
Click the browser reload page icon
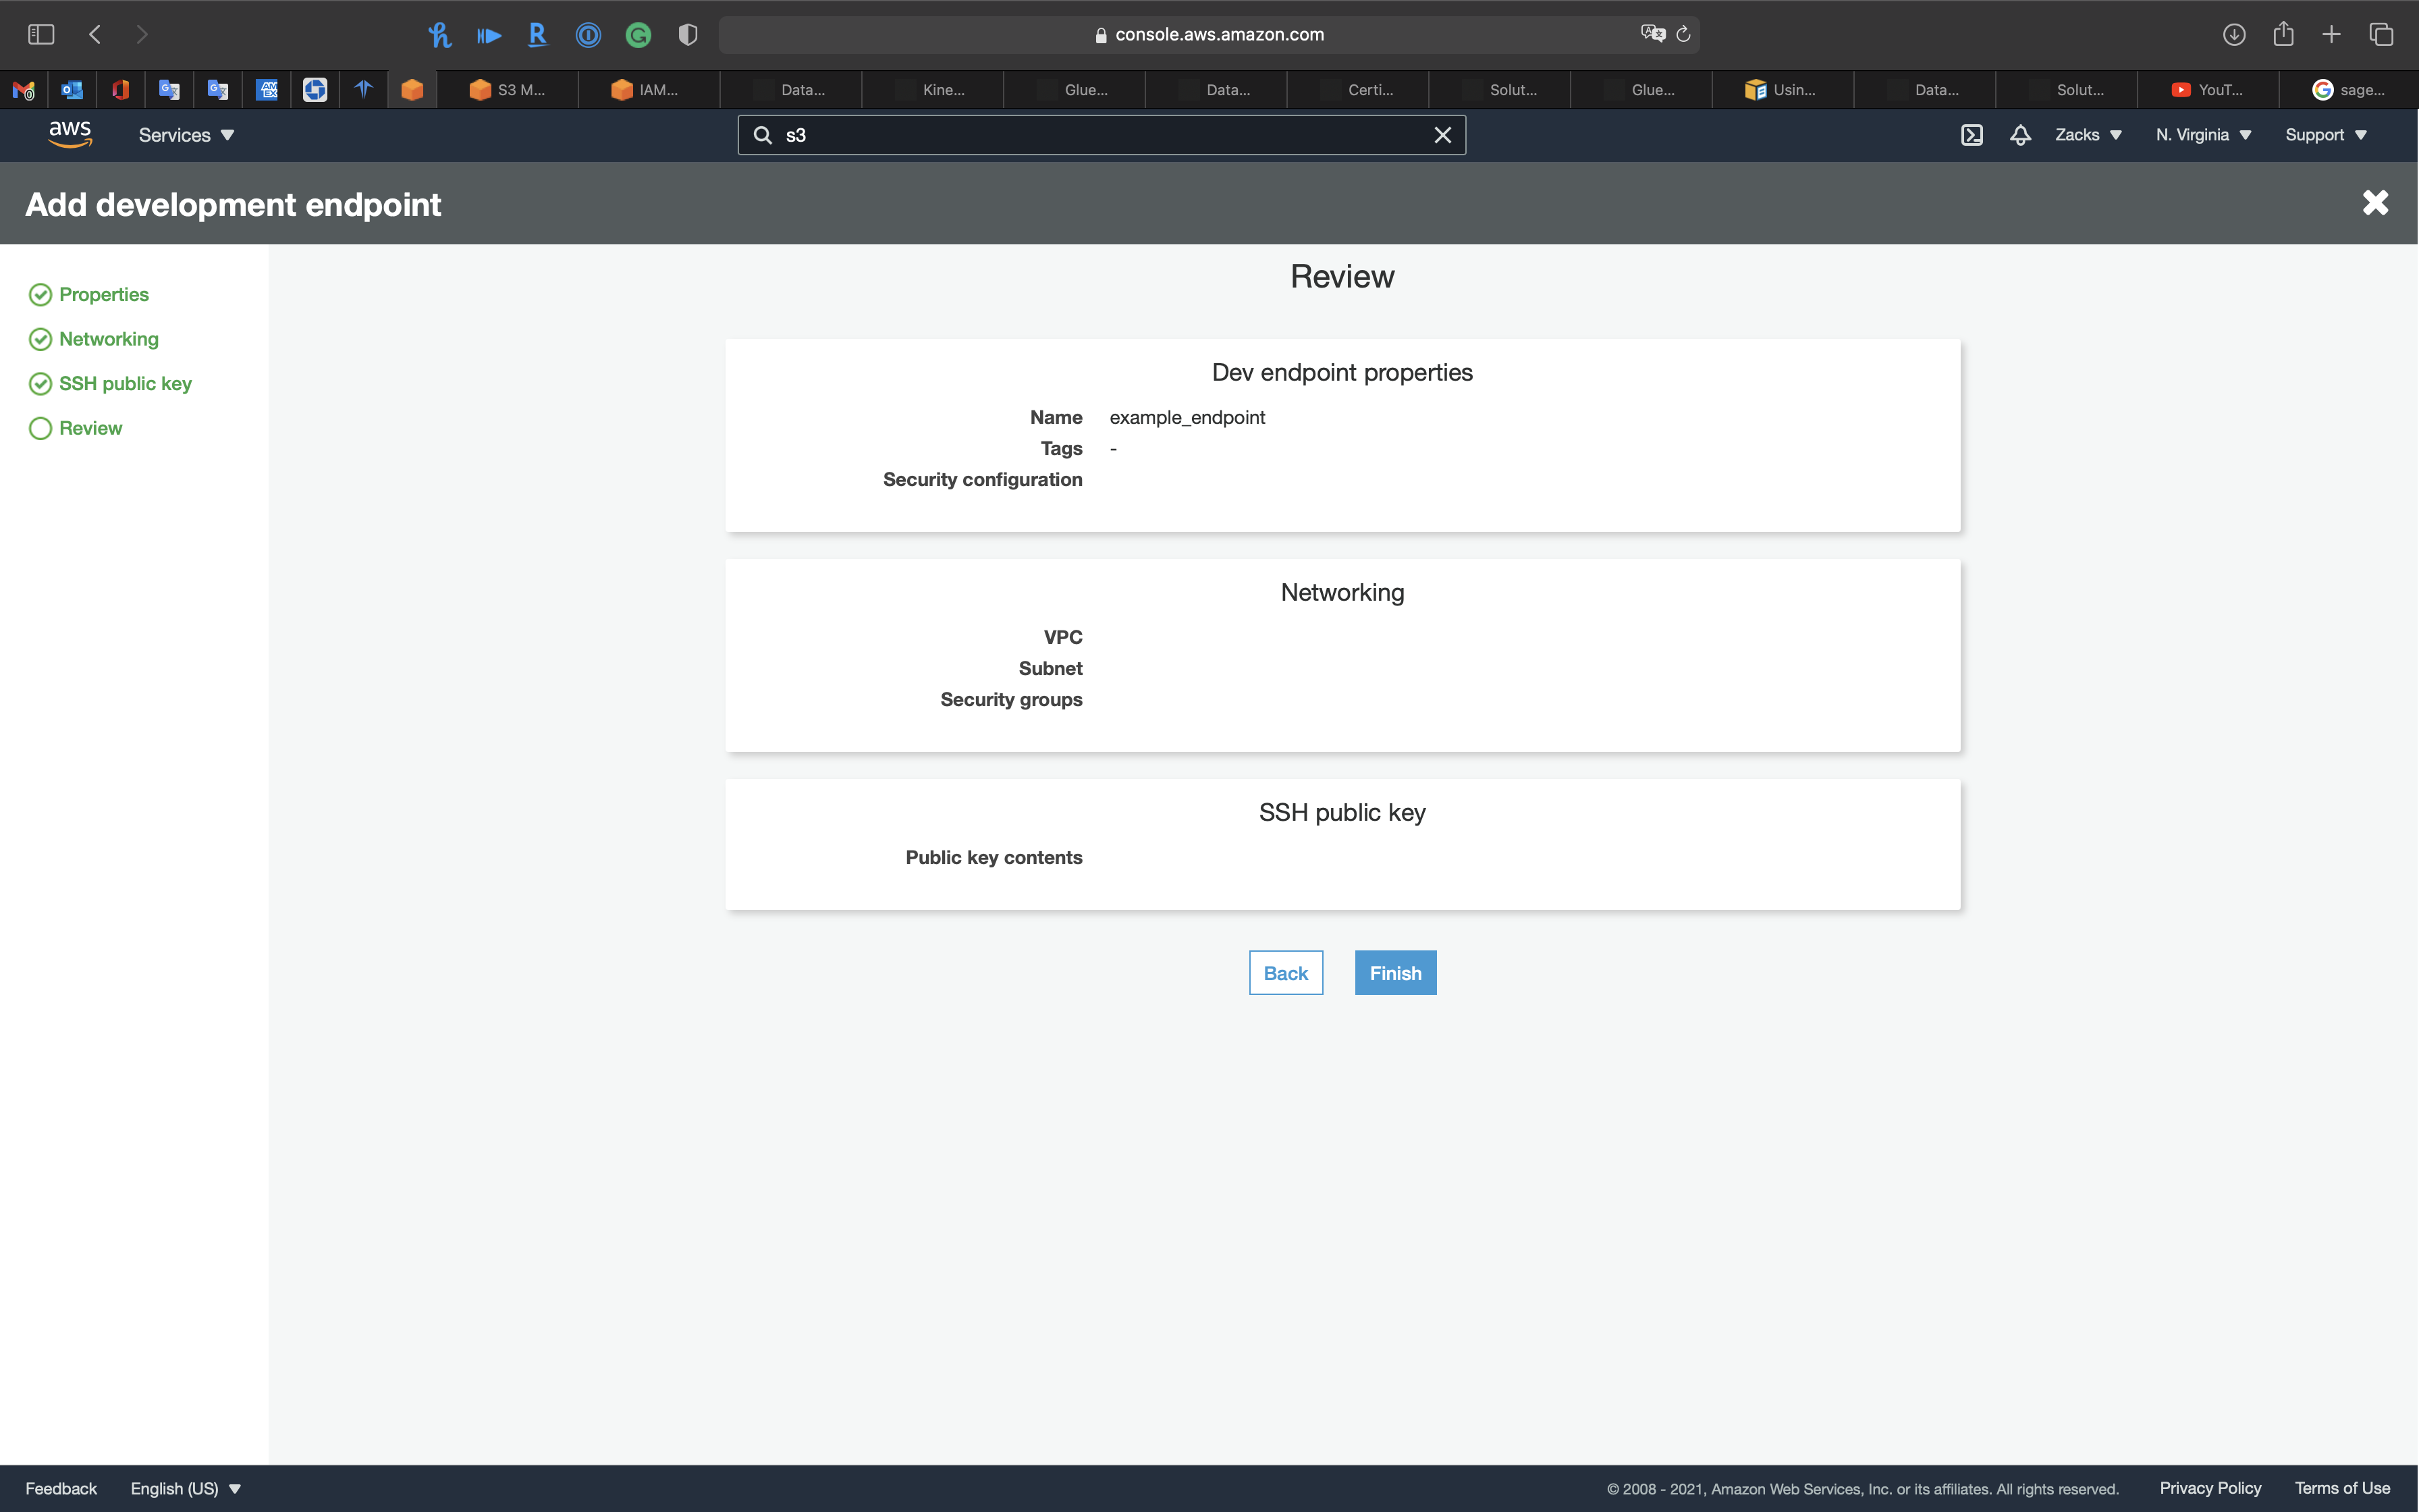[1683, 34]
